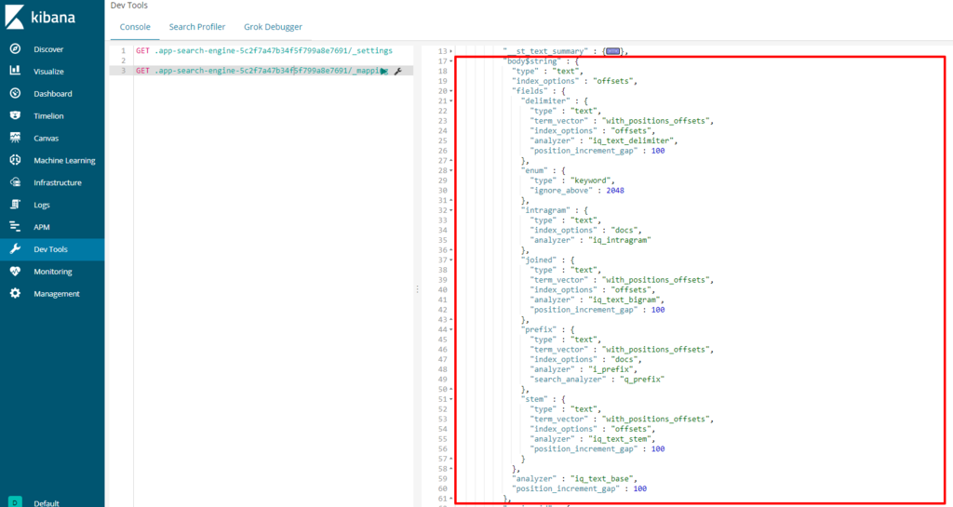Click "q_prefix" search_analyzer value
Viewport: 953px width, 507px height.
642,379
